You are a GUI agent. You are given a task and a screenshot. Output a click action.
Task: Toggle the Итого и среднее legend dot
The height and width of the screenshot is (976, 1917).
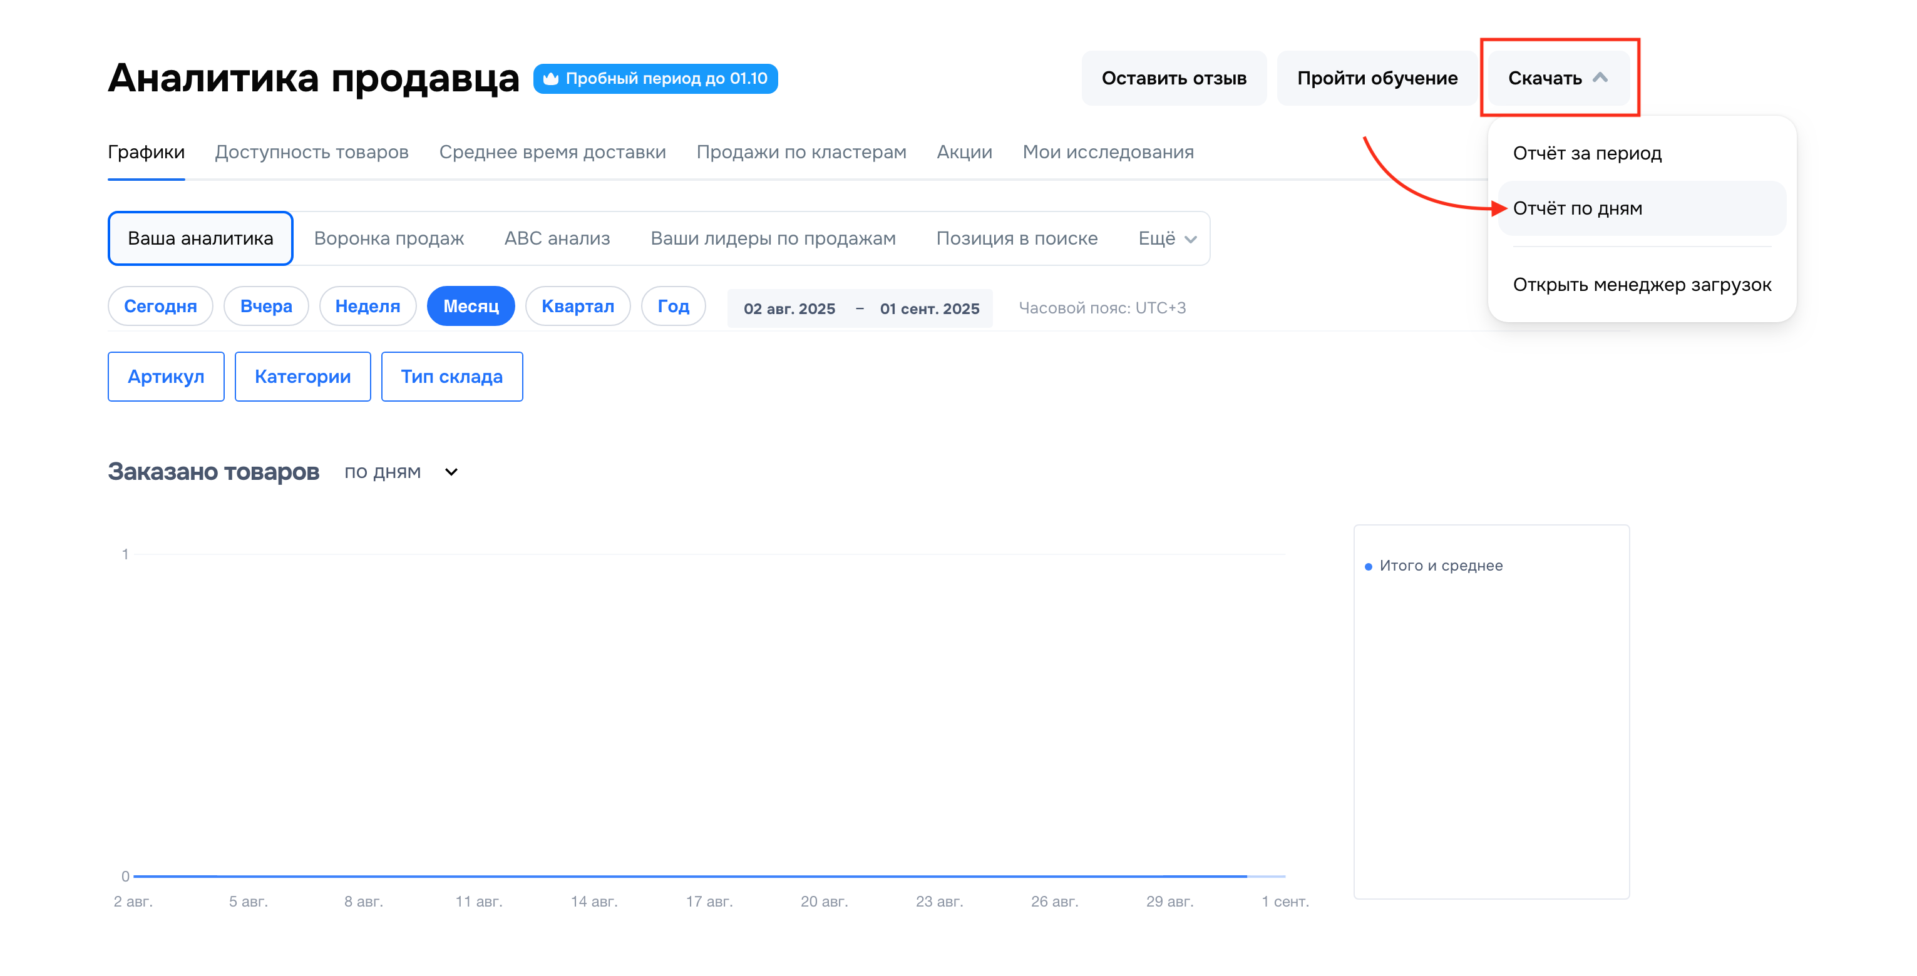point(1368,566)
